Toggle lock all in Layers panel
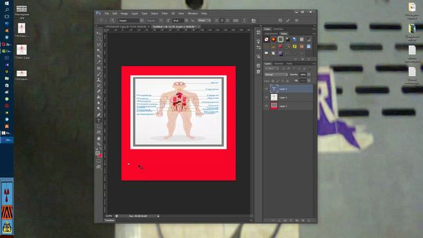423x238 pixels. tap(288, 81)
